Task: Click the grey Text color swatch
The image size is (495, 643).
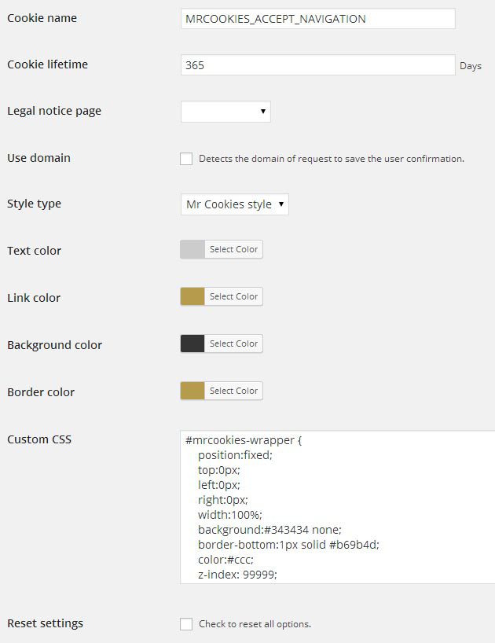Action: pyautogui.click(x=192, y=249)
